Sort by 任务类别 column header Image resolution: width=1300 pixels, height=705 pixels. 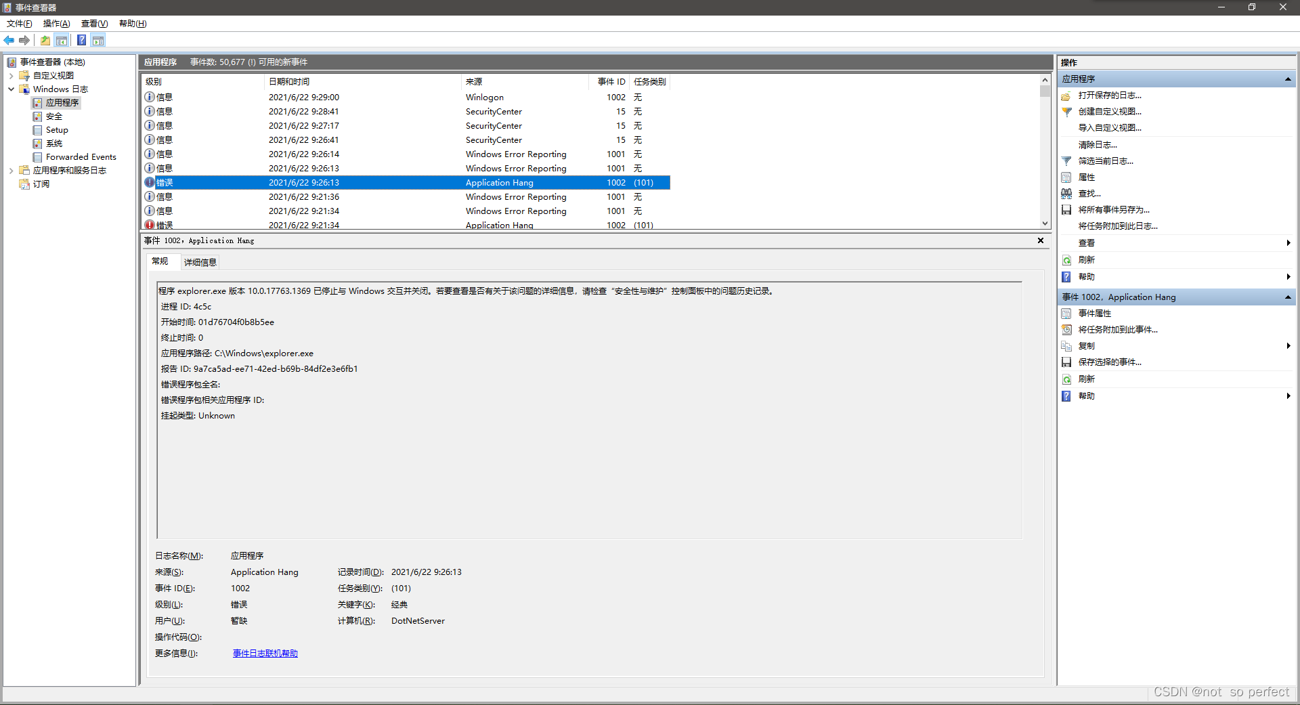coord(650,82)
